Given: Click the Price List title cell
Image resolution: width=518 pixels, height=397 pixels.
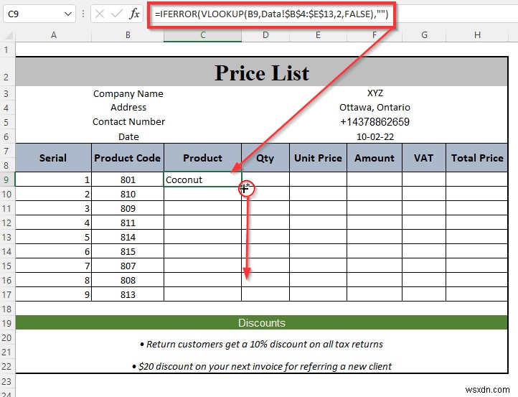Looking at the screenshot, I should pyautogui.click(x=262, y=72).
